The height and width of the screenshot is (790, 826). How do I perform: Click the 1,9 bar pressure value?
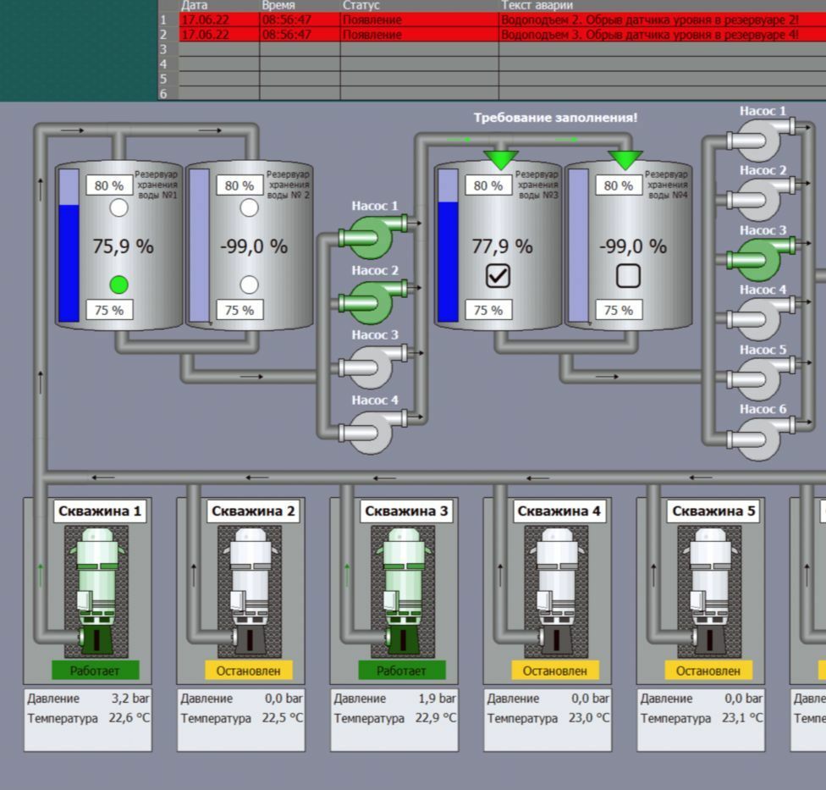tap(437, 699)
